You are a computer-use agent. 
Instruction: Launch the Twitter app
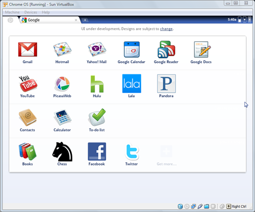(132, 151)
